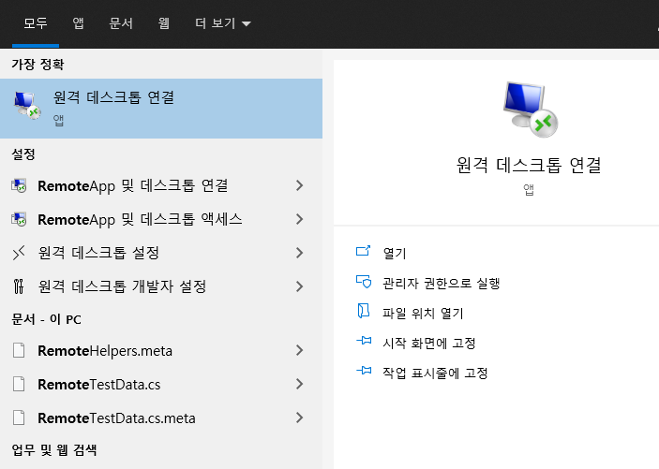The width and height of the screenshot is (659, 469).
Task: Open the RemoteTestData.cs.meta document
Action: click(161, 418)
